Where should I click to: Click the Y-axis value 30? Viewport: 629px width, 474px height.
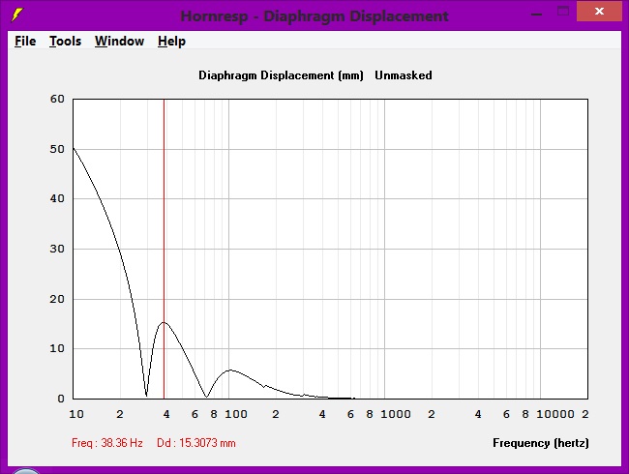click(57, 249)
